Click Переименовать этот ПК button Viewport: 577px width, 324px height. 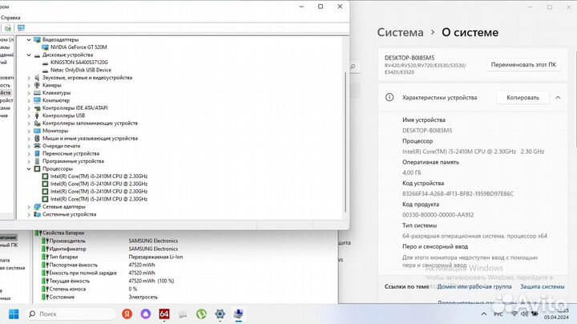click(523, 65)
